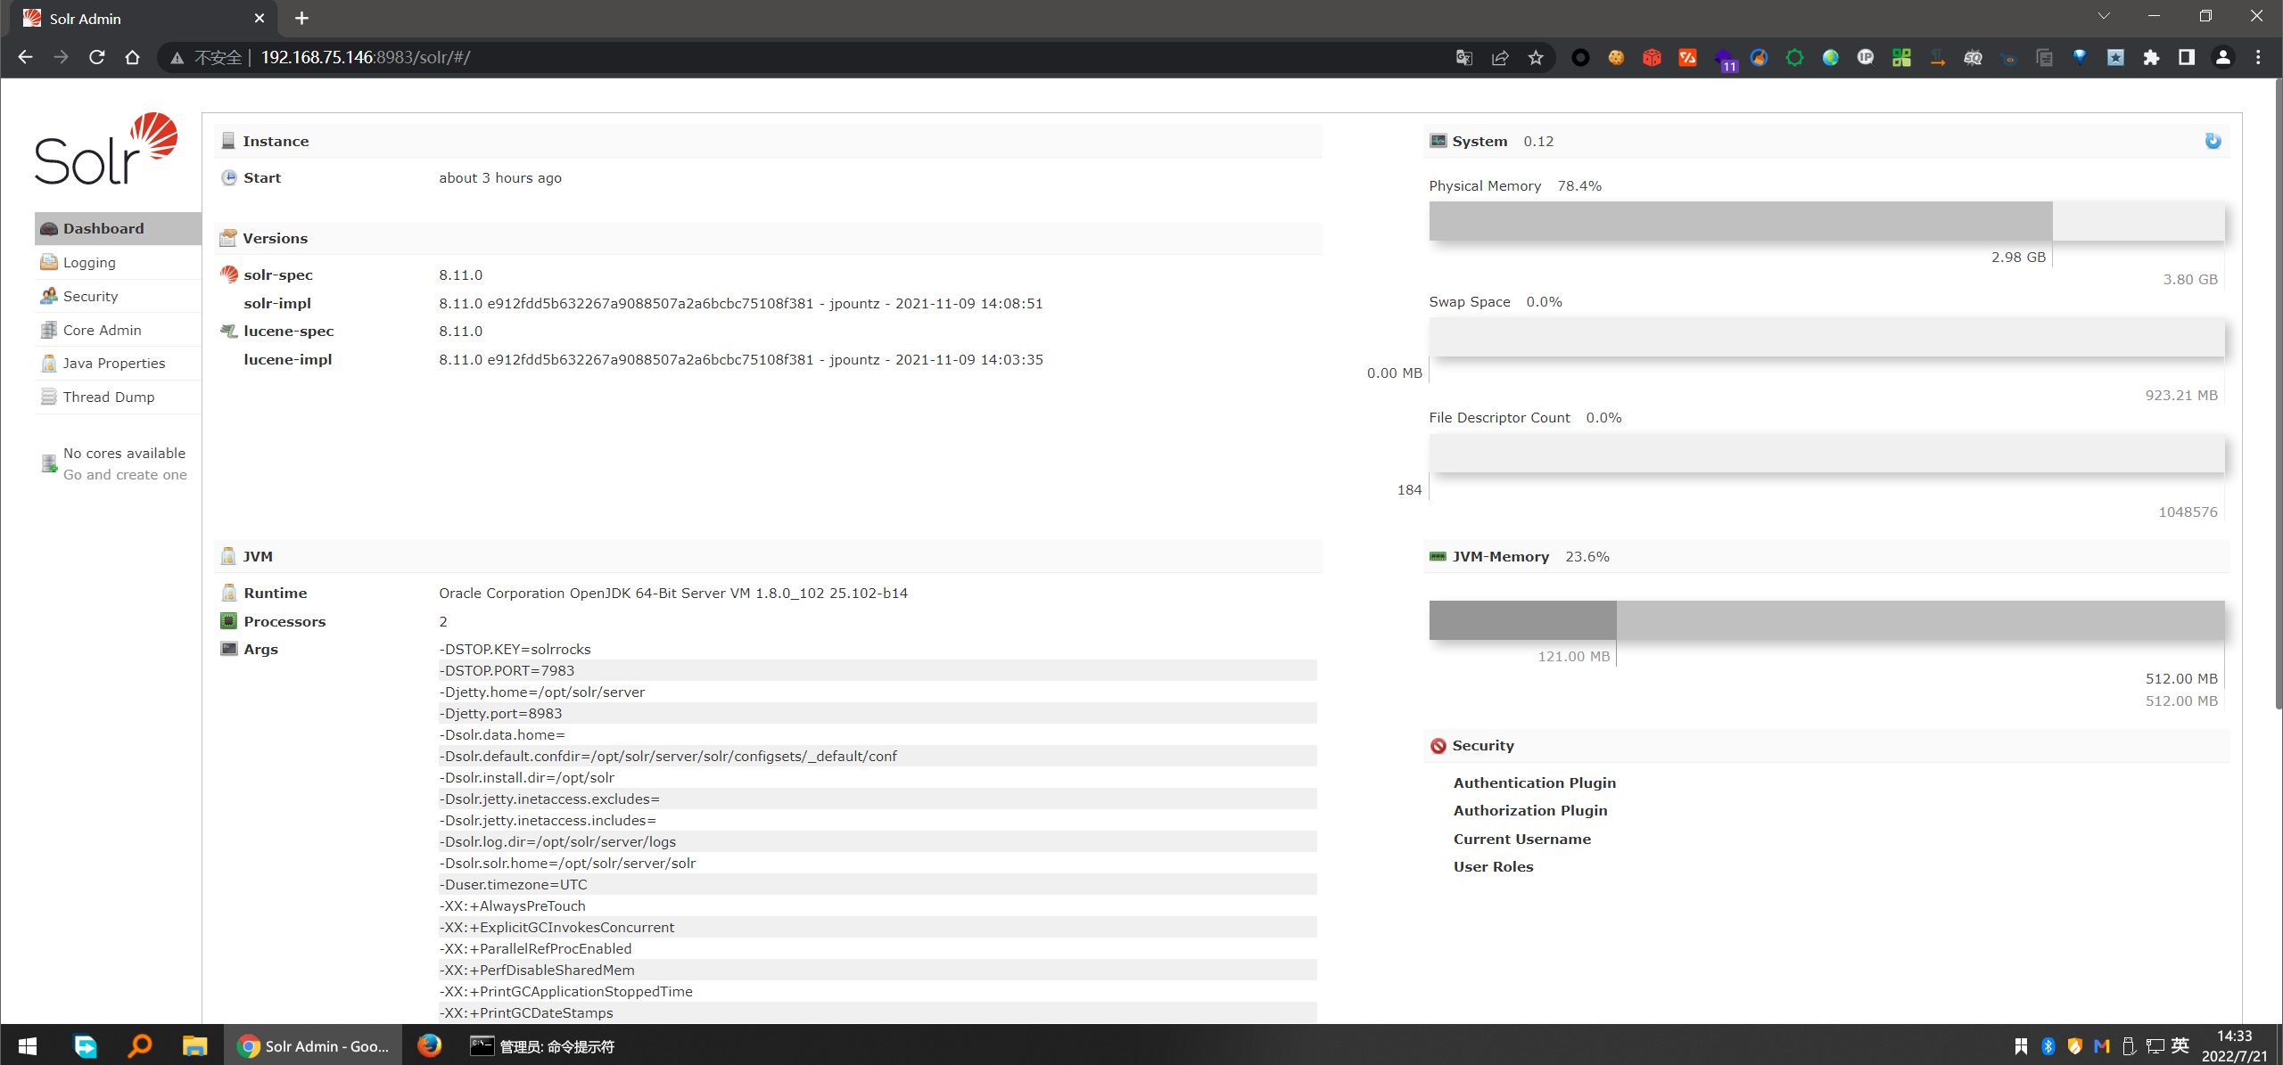Click the File Descriptor Count bar

[x=1826, y=454]
